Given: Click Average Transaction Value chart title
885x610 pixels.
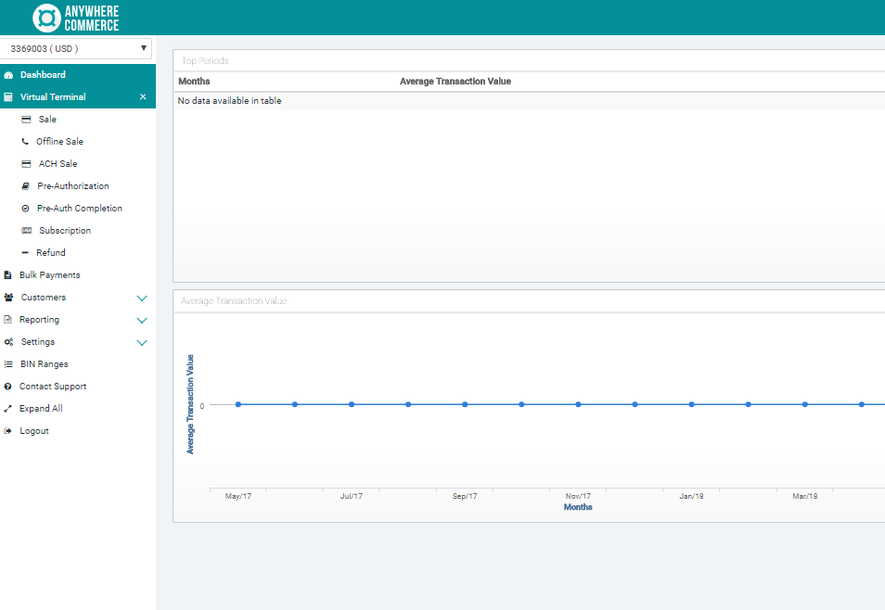Looking at the screenshot, I should tap(234, 301).
